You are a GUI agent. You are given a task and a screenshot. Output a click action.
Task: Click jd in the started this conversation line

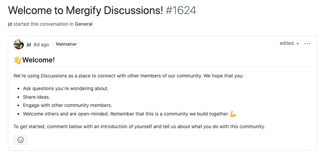[x=10, y=24]
